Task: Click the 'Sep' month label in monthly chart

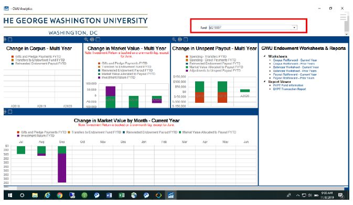Action: 62,142
